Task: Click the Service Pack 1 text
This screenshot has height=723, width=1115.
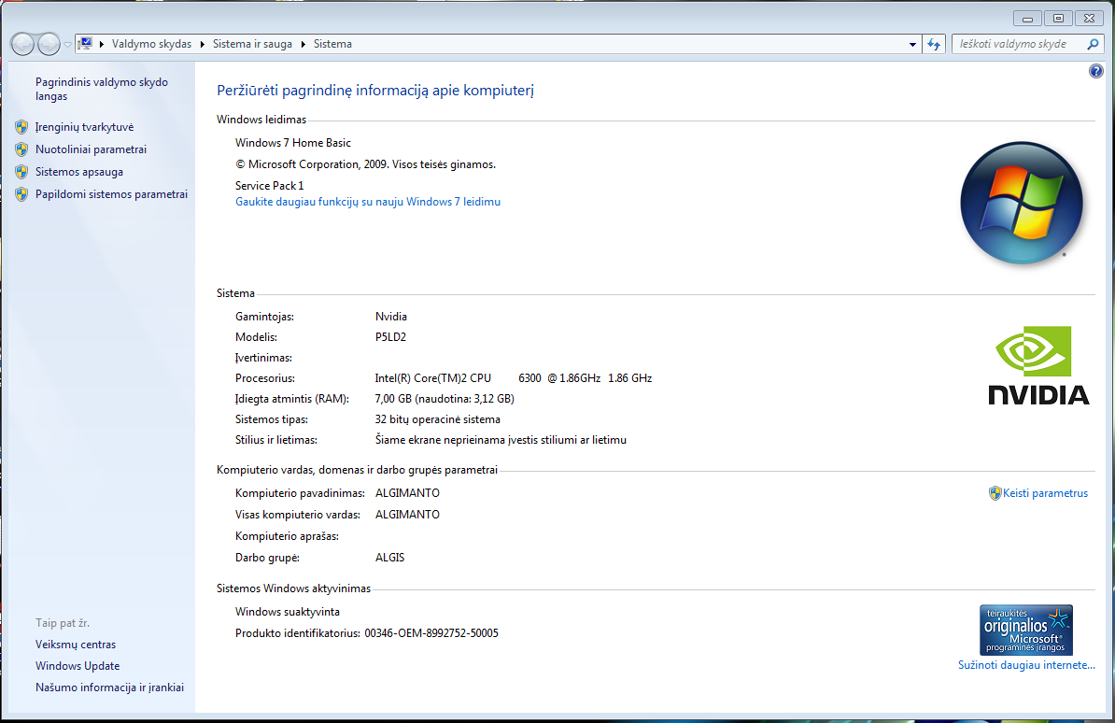Action: pos(270,186)
